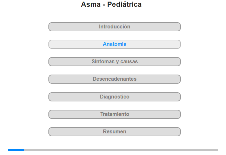Screen dimensions: 226x155
Task: Open the Tratamiento section
Action: (x=115, y=114)
